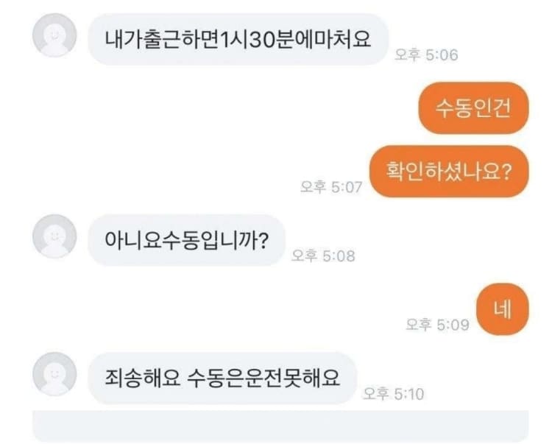Image resolution: width=552 pixels, height=444 pixels.
Task: Click the question mark in 확인하셨나요? bubble
Action: (506, 172)
